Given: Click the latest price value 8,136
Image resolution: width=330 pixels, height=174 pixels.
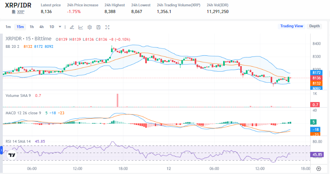Looking at the screenshot, I should click(x=46, y=11).
